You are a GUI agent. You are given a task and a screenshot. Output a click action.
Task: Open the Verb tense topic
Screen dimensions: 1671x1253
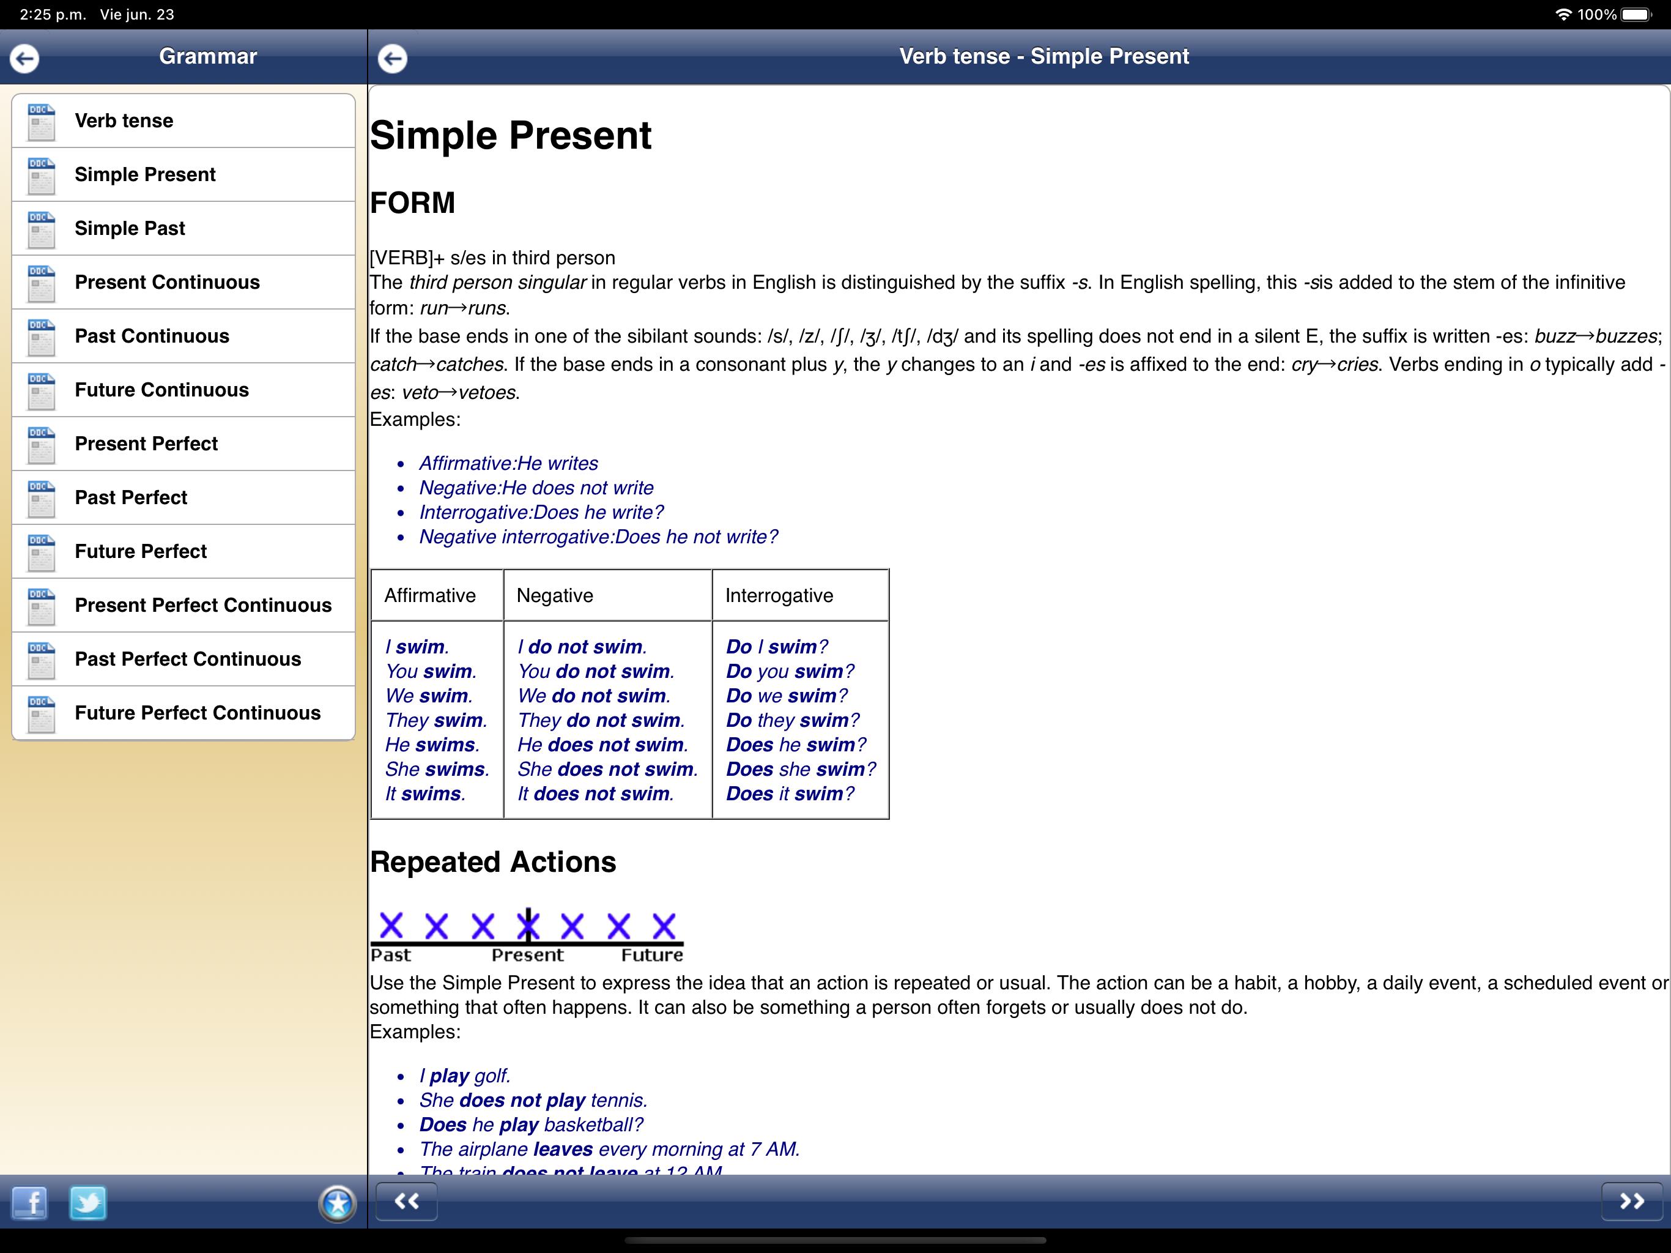click(183, 121)
